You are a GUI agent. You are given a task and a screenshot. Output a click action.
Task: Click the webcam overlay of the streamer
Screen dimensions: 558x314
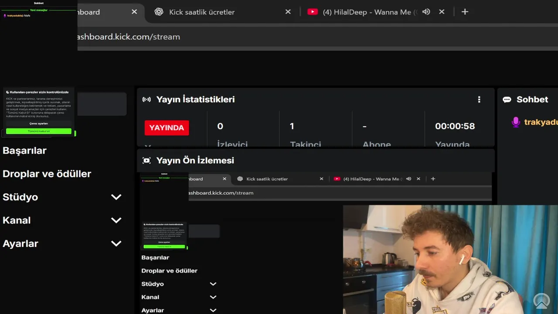(450, 259)
